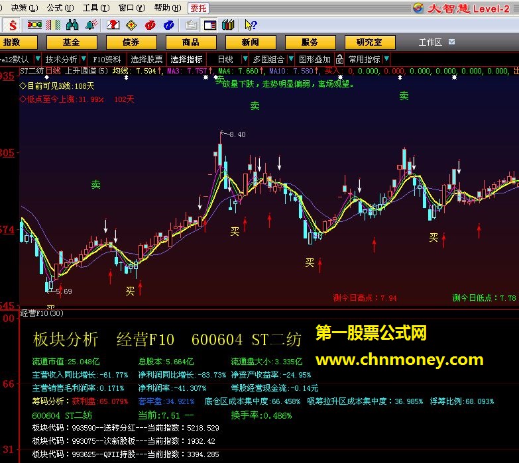The image size is (519, 463).
Task: Click the yellow 债券 button
Action: 131,42
